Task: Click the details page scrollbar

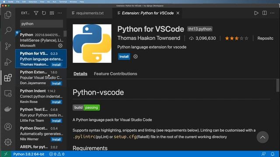Action: [278, 85]
